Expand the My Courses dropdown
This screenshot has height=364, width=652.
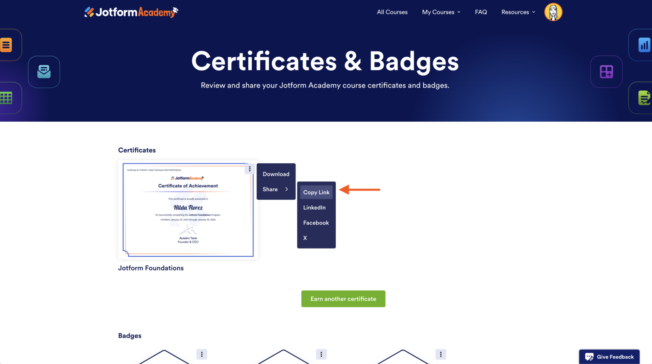point(441,12)
